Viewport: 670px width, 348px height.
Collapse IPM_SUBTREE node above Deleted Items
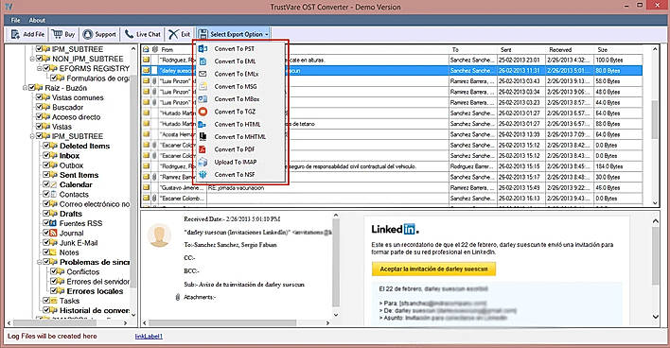pos(32,136)
